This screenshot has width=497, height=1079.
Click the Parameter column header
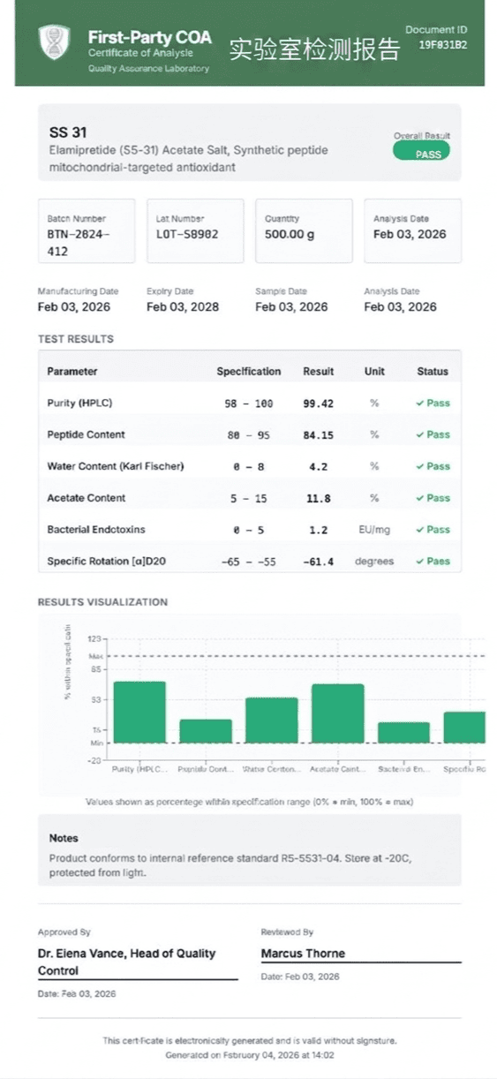pos(72,372)
